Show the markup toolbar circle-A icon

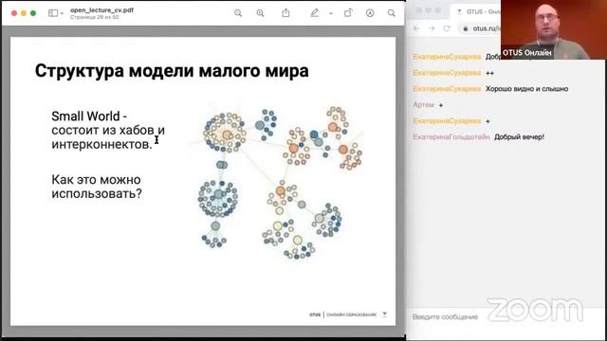(x=370, y=13)
